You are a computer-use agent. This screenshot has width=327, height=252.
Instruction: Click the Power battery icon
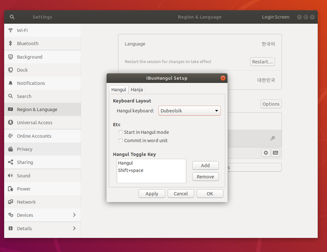tap(11, 189)
